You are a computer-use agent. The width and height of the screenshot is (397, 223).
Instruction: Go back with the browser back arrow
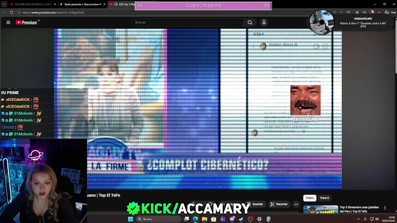4,12
